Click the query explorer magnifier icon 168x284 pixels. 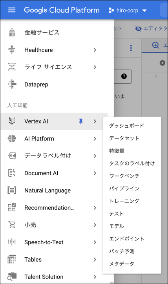tap(155, 45)
